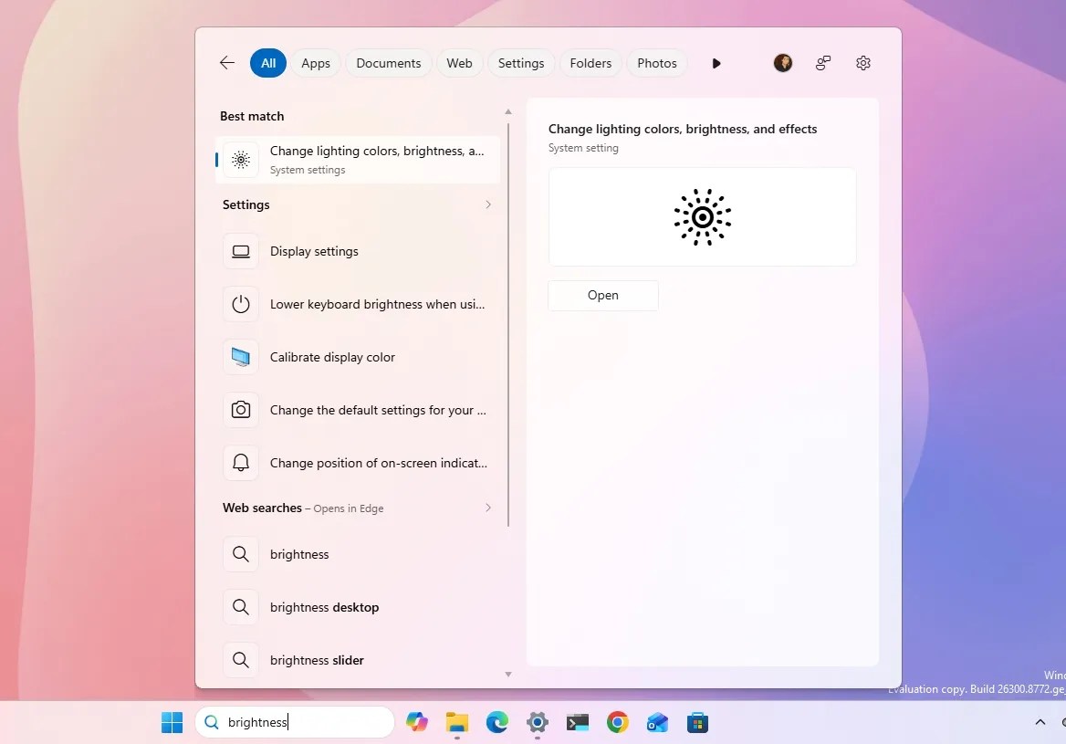The height and width of the screenshot is (744, 1066).
Task: Search the web for brightness
Action: tap(358, 555)
